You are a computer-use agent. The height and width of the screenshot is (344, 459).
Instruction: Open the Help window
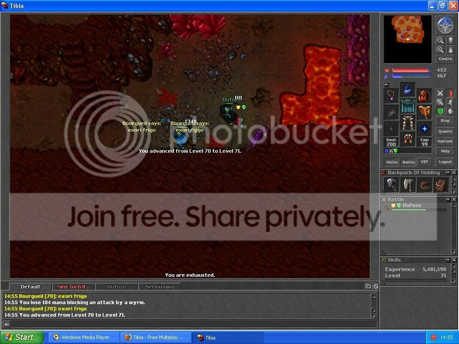tap(445, 151)
